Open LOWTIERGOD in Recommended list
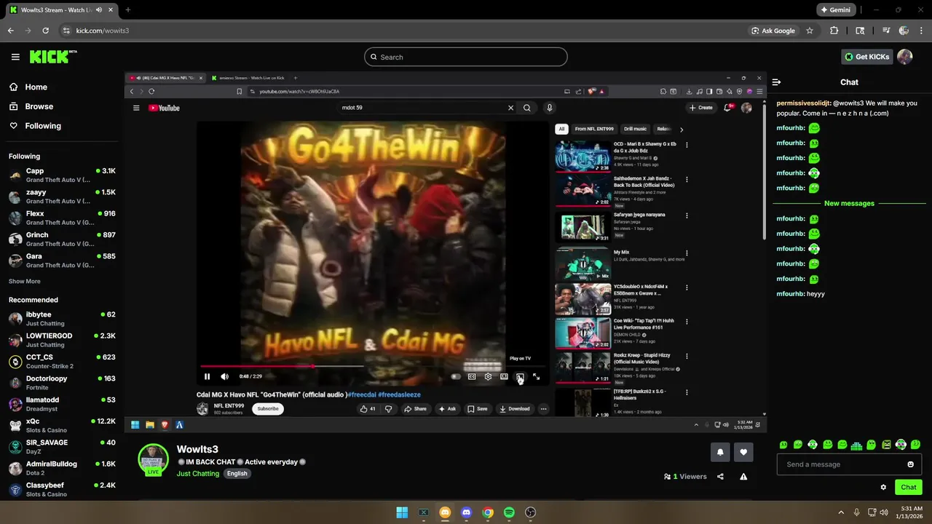 (62, 340)
